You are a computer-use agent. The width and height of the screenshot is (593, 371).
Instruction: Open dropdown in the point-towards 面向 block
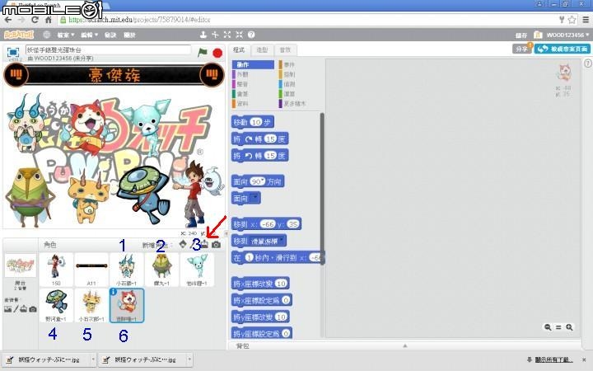tap(254, 198)
